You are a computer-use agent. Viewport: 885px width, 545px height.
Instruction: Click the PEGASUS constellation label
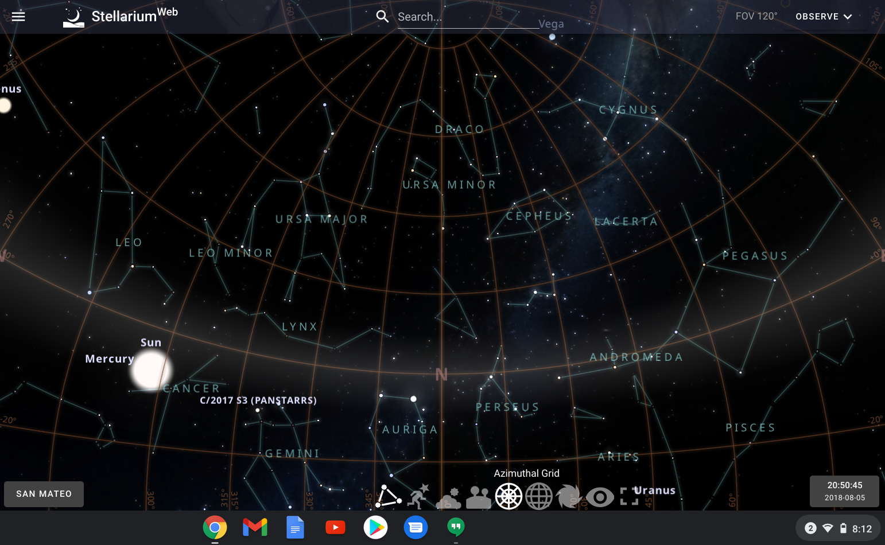pos(755,256)
